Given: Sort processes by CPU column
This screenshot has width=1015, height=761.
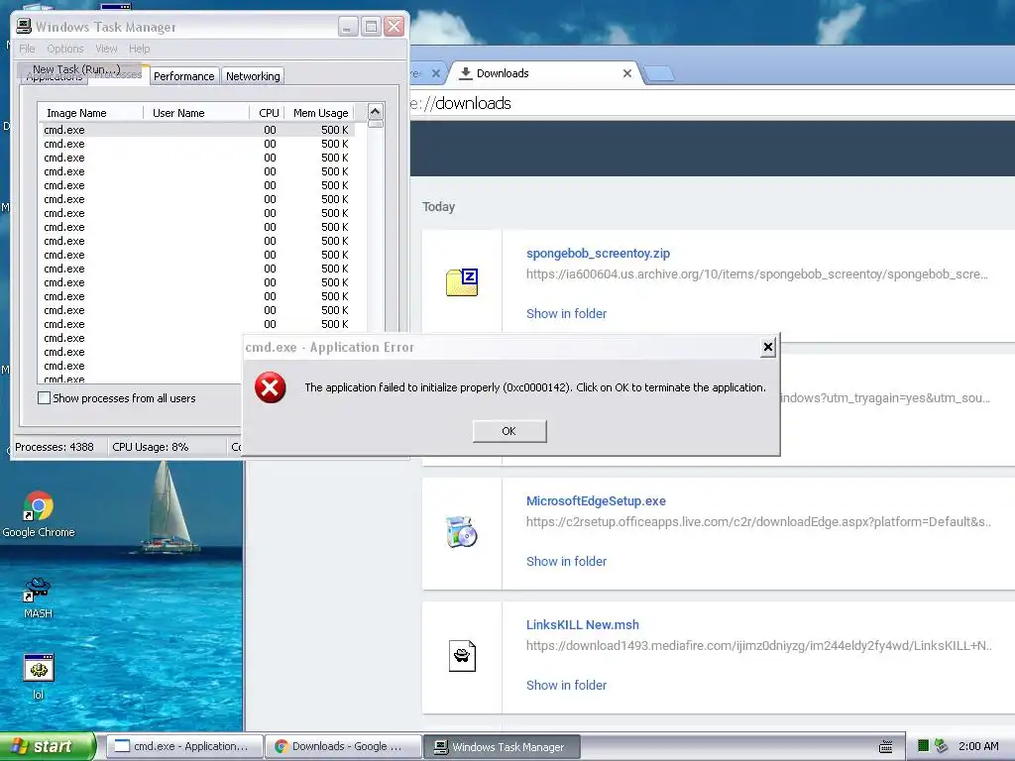Looking at the screenshot, I should 268,113.
